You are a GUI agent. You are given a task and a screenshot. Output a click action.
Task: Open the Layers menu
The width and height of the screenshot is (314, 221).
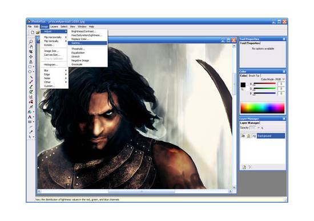(x=54, y=27)
